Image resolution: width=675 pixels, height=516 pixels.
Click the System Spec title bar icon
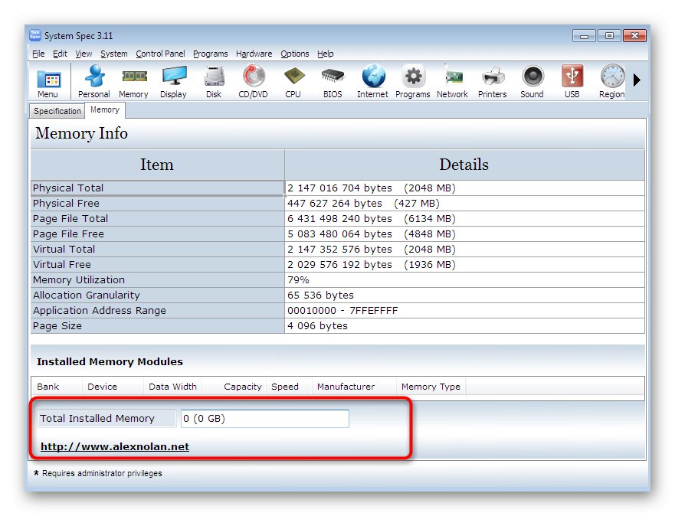35,35
